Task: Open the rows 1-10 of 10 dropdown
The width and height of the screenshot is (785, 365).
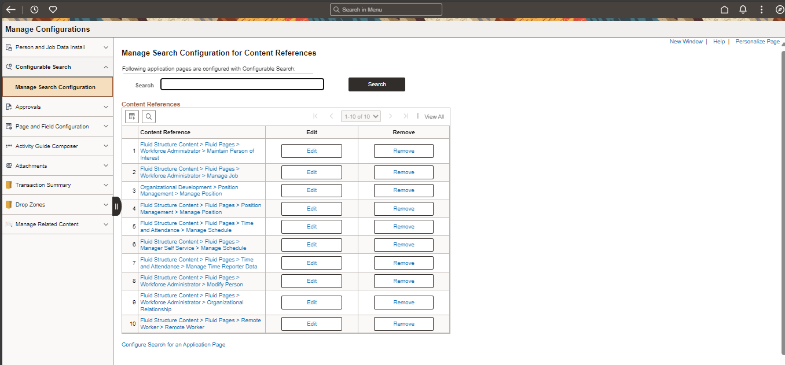Action: click(x=361, y=116)
